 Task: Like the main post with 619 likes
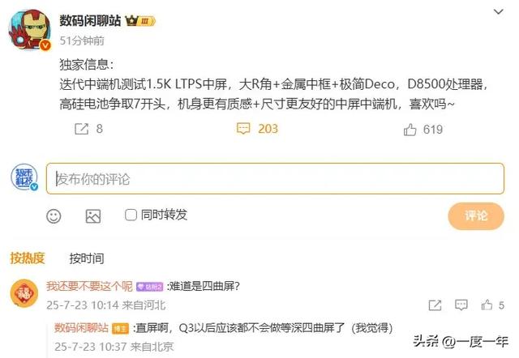[410, 130]
